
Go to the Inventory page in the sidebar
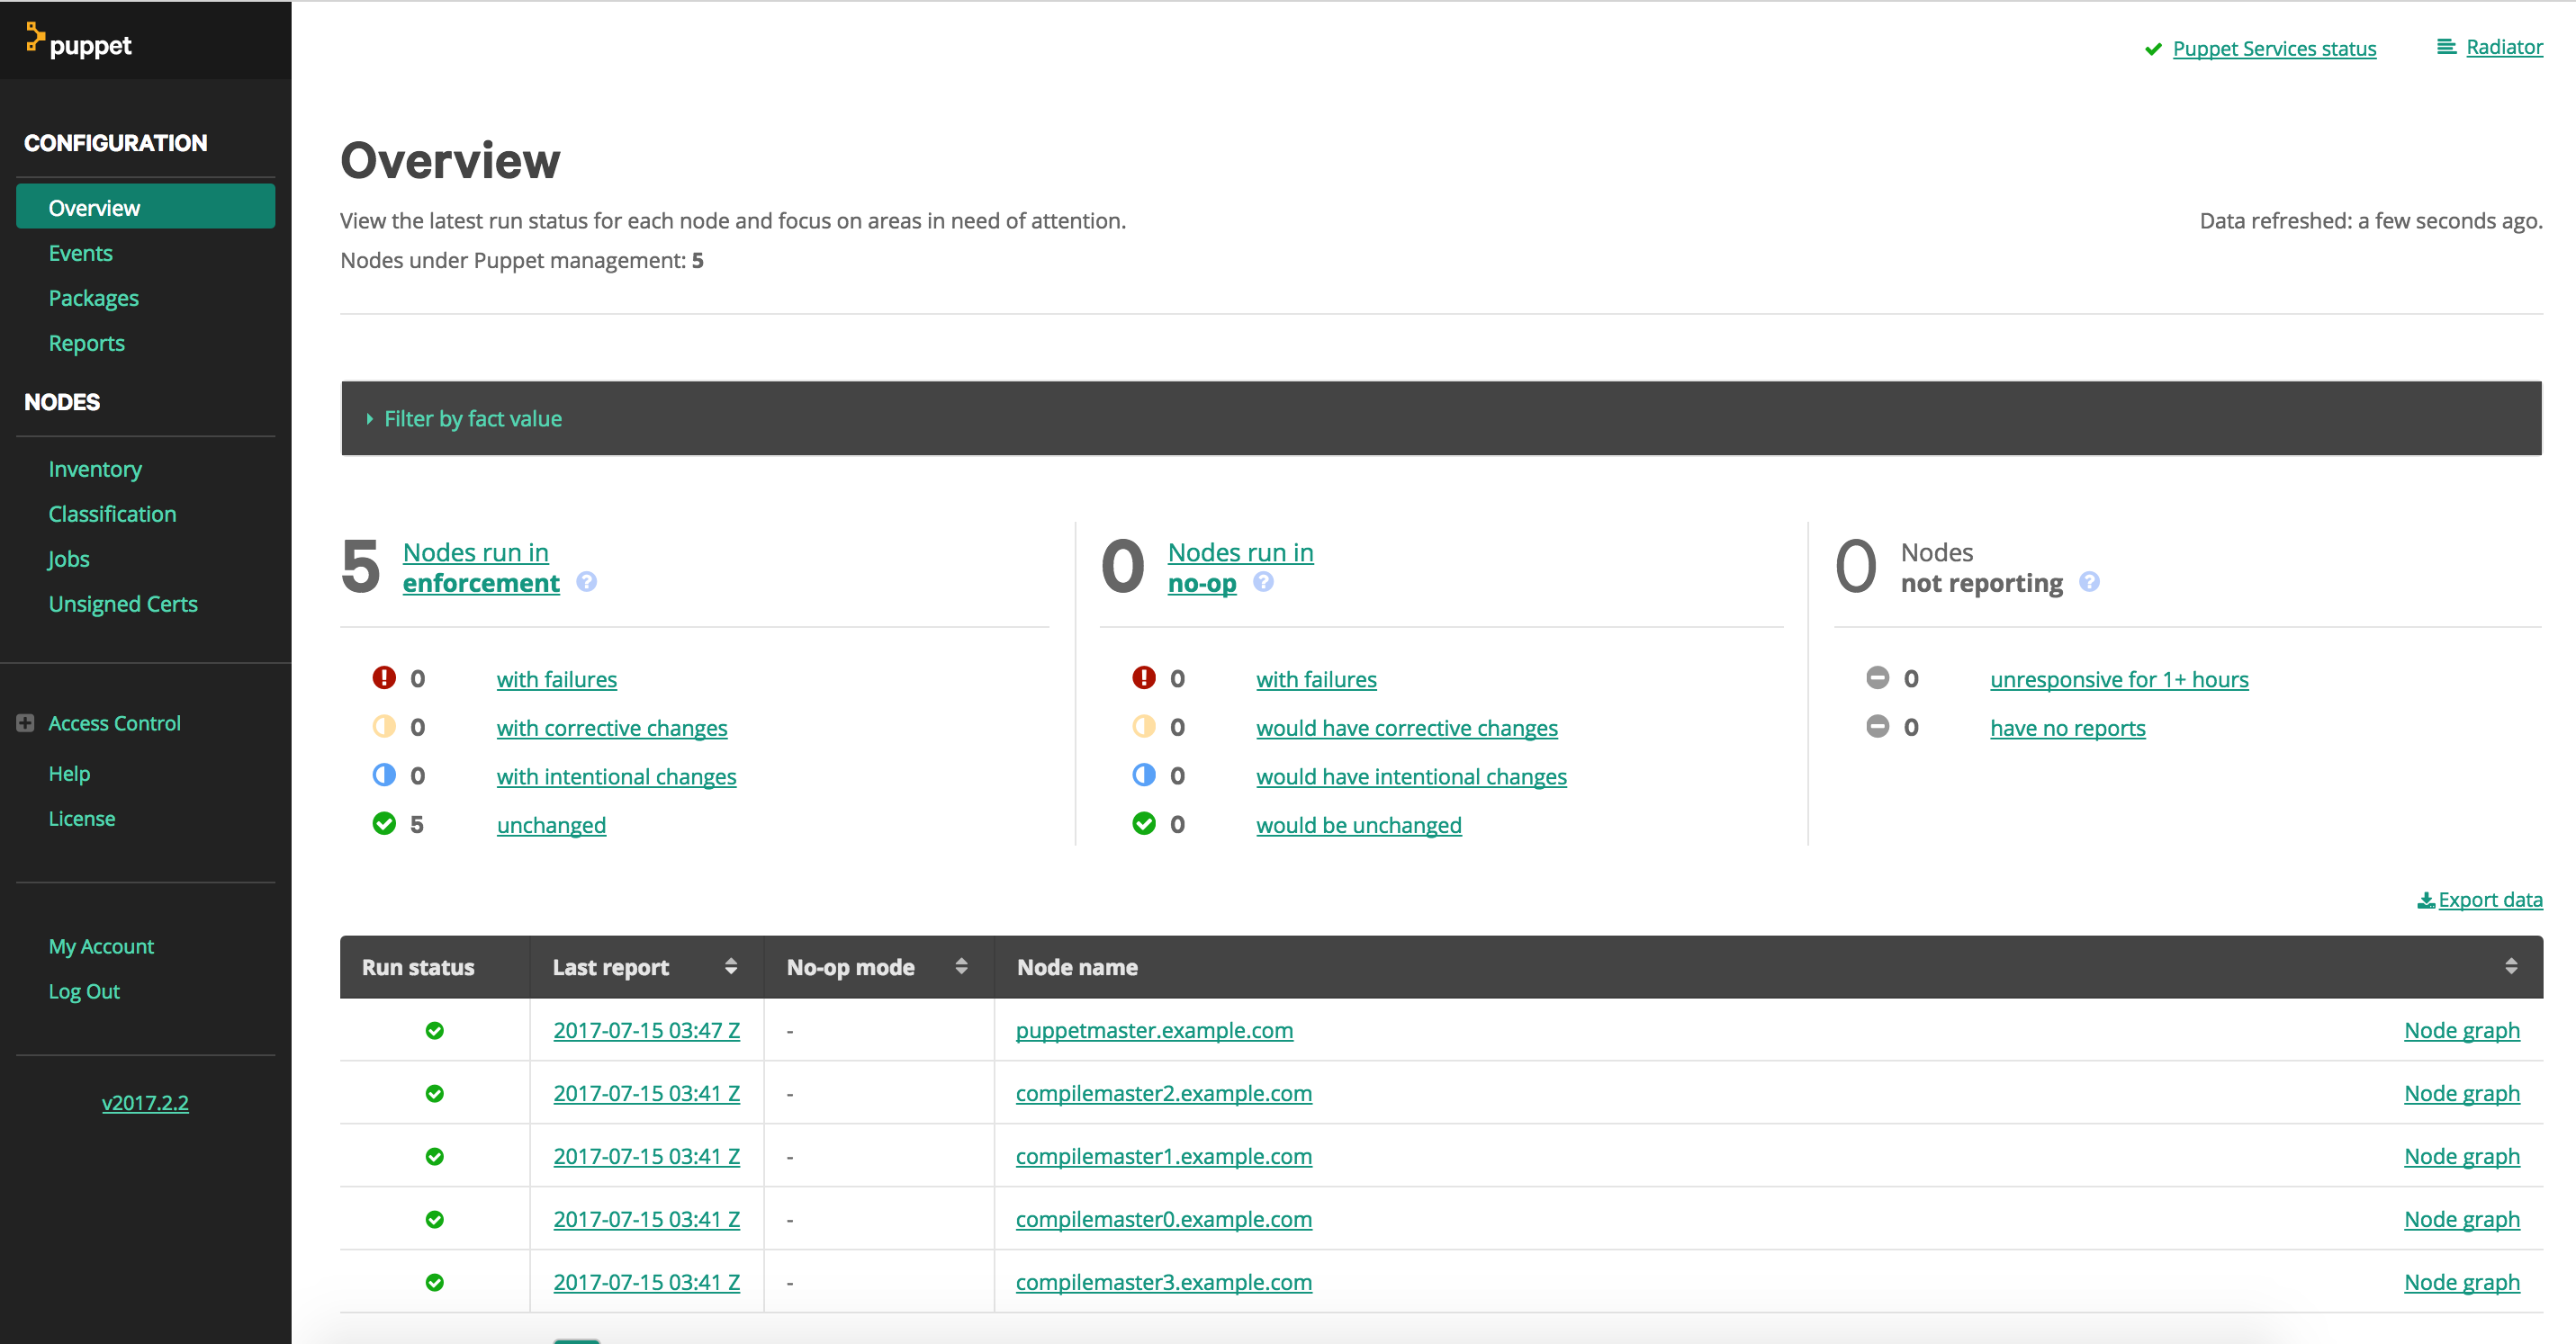click(95, 469)
